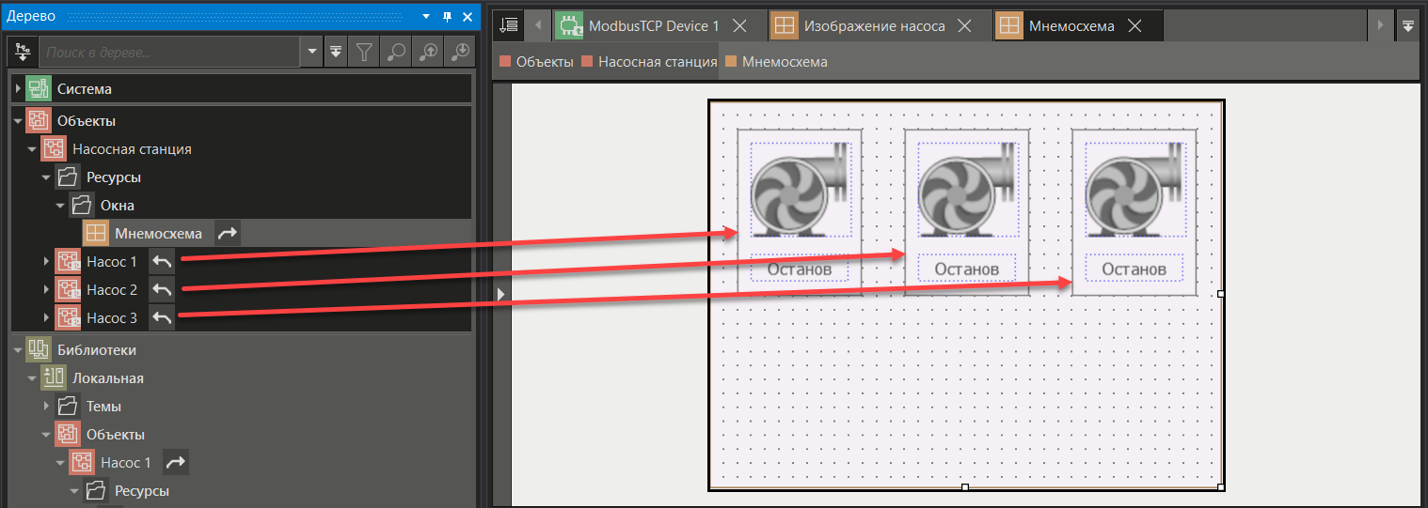The image size is (1428, 508).
Task: Click the search next (down arrow) icon
Action: [459, 53]
